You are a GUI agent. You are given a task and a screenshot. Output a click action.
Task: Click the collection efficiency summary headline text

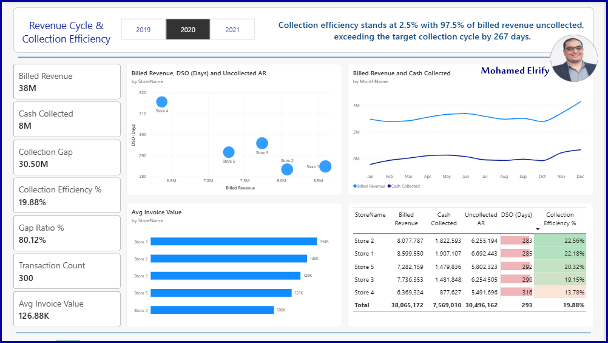point(431,30)
